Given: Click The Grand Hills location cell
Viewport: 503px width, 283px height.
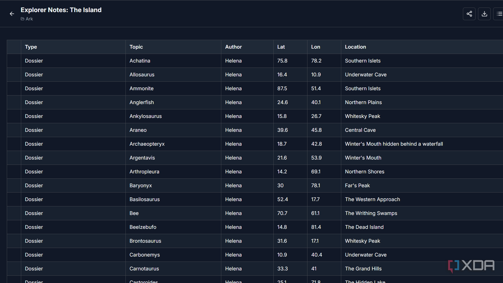Looking at the screenshot, I should [x=422, y=269].
